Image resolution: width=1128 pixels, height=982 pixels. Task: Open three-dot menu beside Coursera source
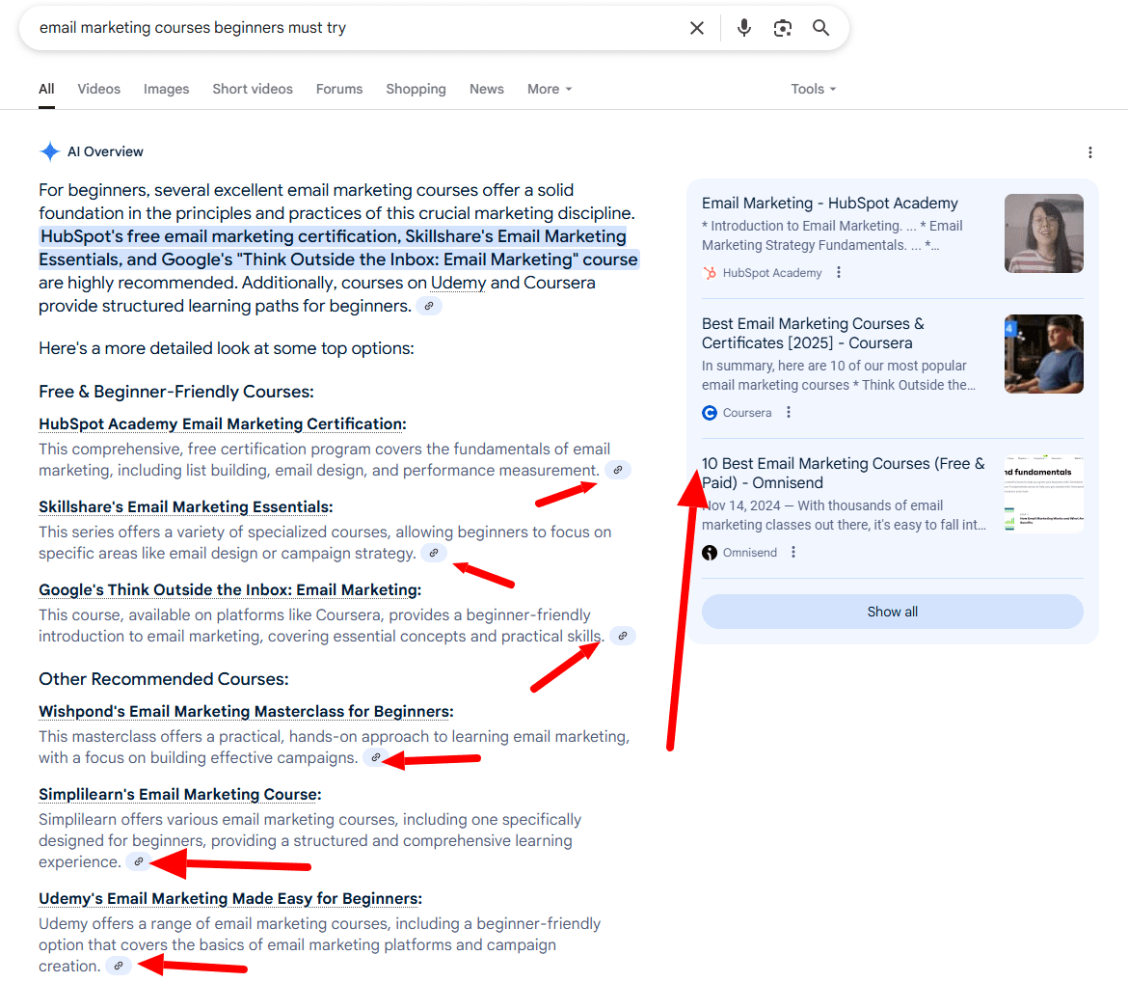click(x=789, y=412)
